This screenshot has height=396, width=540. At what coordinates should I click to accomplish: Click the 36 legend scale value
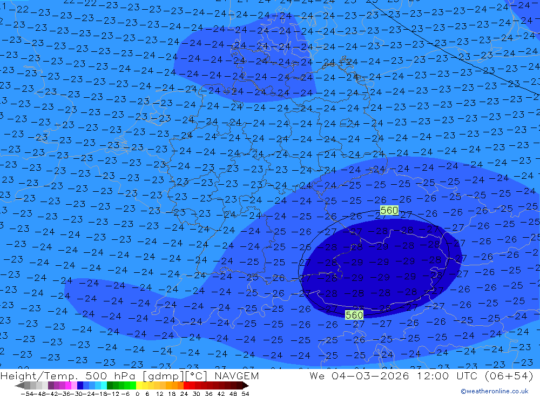[208, 394]
